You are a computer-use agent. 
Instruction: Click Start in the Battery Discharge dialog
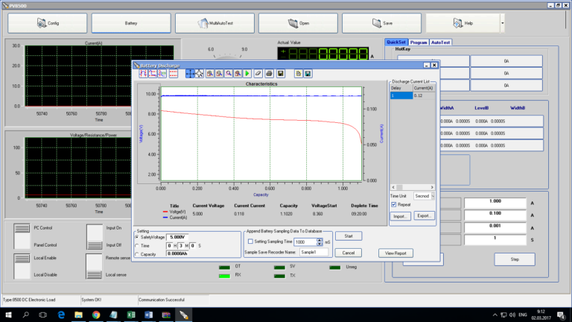tap(349, 236)
